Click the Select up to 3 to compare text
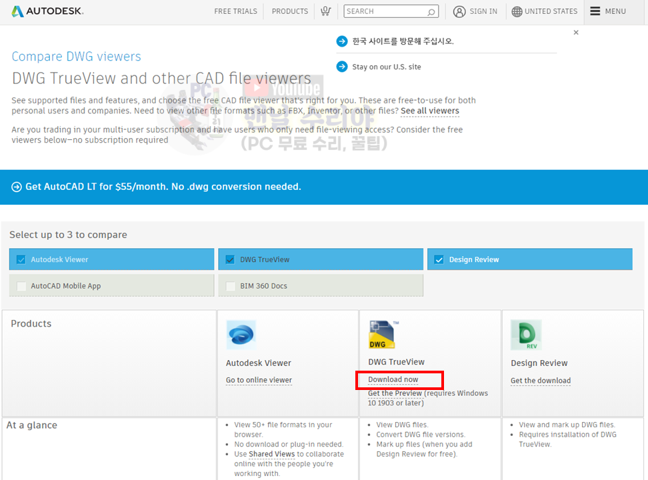 coord(68,235)
